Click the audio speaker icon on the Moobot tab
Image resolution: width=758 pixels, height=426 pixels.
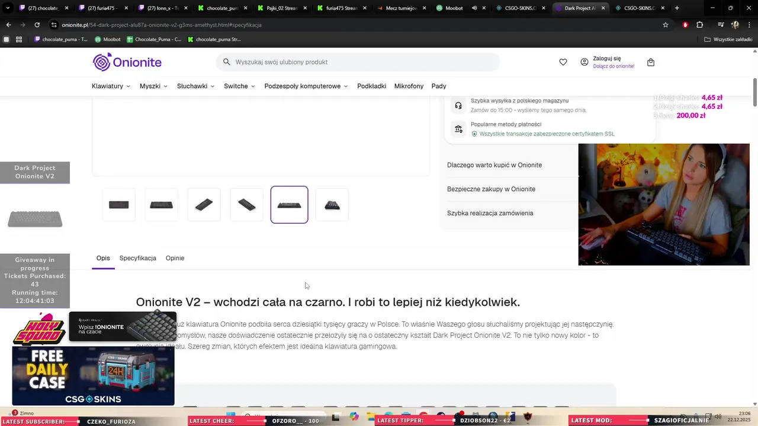coord(474,8)
